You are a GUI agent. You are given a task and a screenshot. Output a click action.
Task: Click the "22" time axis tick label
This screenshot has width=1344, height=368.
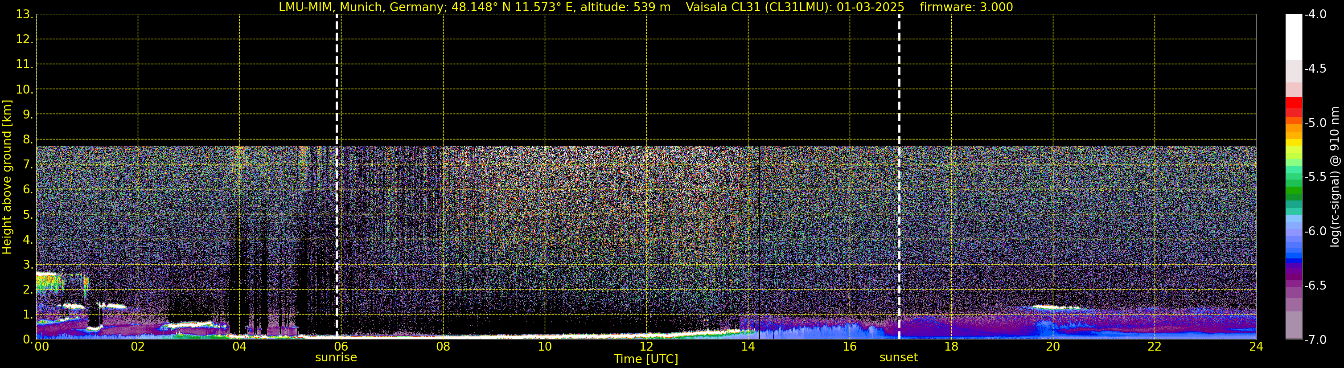pos(1155,347)
